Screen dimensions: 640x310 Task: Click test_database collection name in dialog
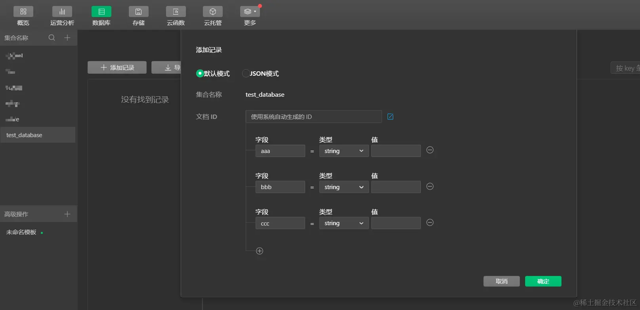point(265,94)
